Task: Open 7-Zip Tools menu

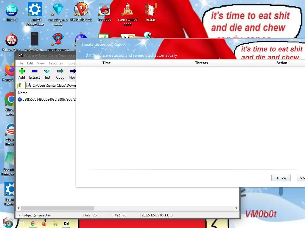Action: (71, 63)
